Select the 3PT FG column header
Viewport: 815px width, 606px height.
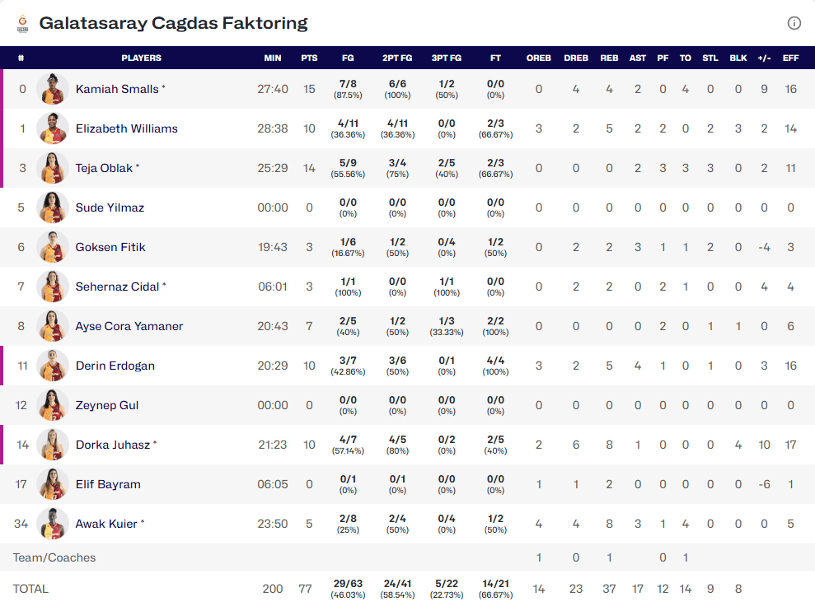point(446,58)
